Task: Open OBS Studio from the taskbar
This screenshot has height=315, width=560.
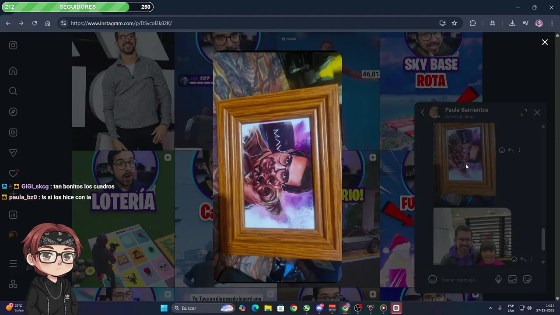Action: 358,308
